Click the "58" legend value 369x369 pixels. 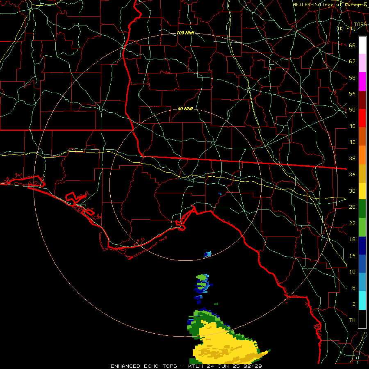(x=352, y=77)
